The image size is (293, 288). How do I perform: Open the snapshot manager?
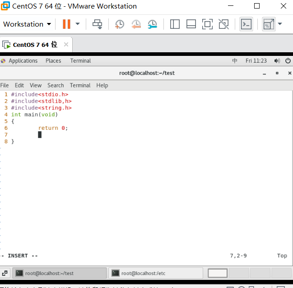tap(153, 24)
